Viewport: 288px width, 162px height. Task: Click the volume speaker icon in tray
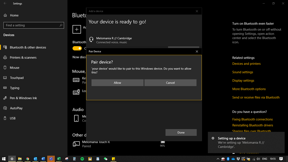258,159
